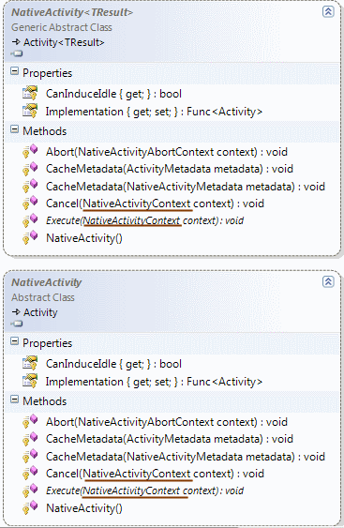The image size is (344, 528).
Task: Click Cancel method icon in lower NativeActivity class
Action: click(x=30, y=473)
